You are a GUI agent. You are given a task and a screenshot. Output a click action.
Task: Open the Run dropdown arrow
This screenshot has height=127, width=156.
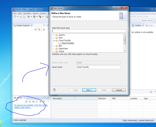[37, 17]
